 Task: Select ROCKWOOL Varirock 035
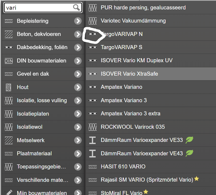coord(151,127)
